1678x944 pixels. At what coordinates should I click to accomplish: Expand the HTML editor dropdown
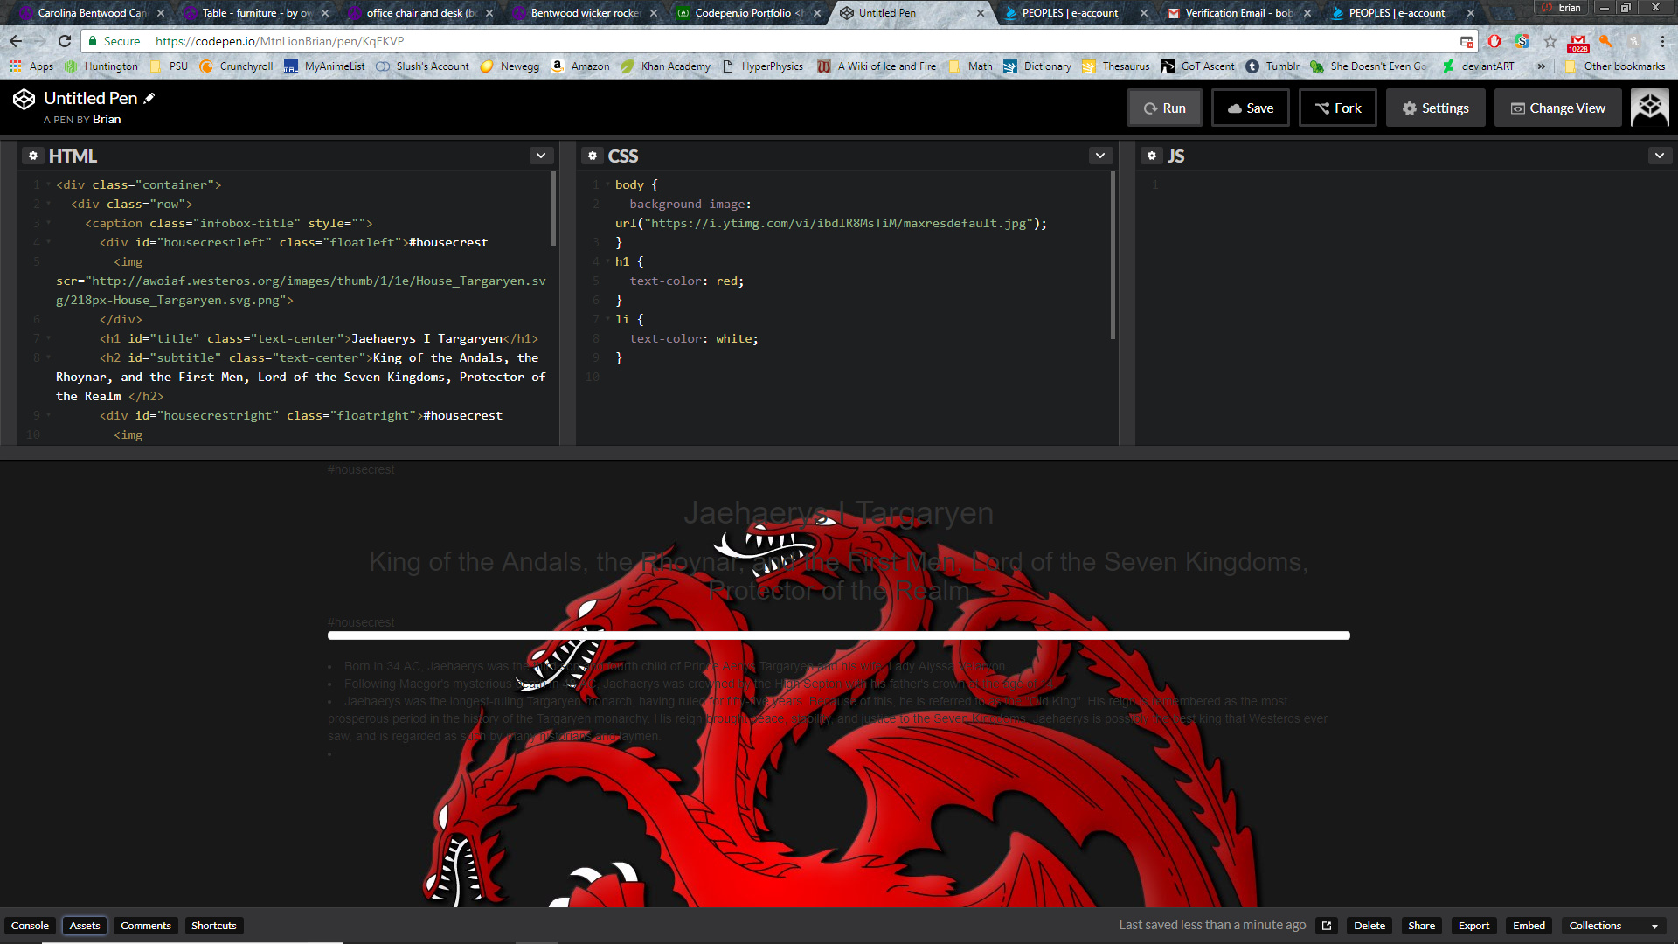click(x=541, y=156)
